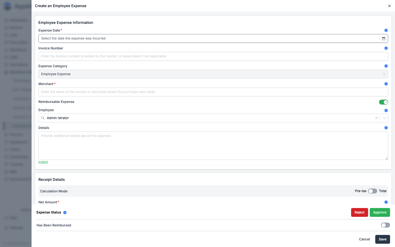Viewport: 395px width, 247px height.
Task: Click the Employee Expense Information heading
Action: pos(66,23)
